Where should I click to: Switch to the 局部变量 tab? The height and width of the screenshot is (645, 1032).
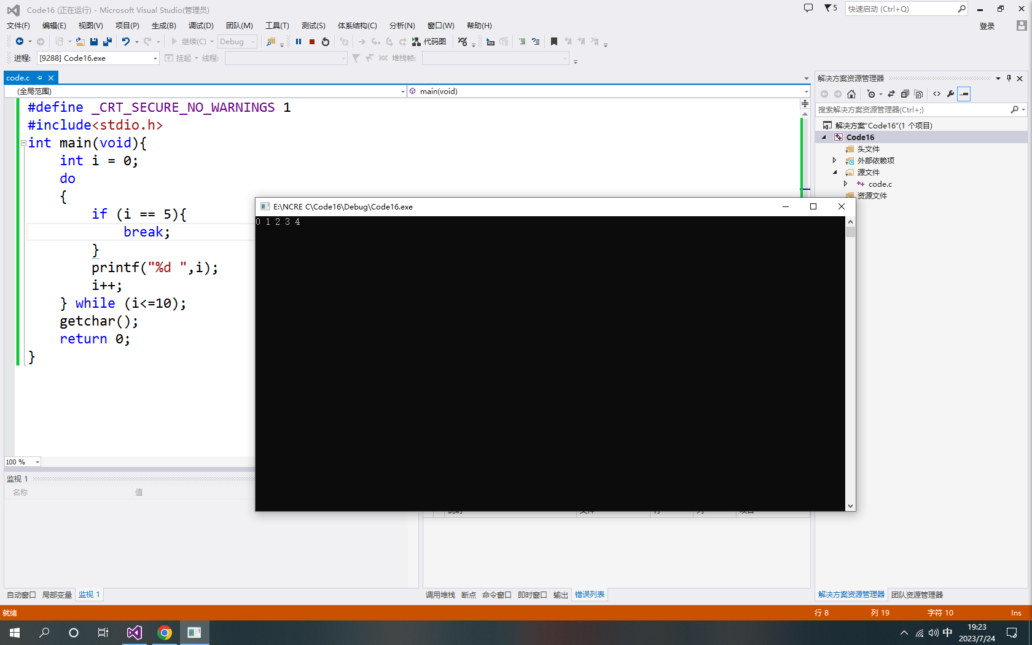(57, 595)
